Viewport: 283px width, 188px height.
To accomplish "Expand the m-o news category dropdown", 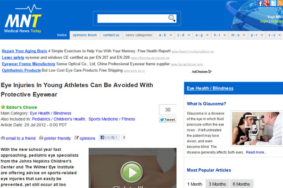I will (238, 35).
